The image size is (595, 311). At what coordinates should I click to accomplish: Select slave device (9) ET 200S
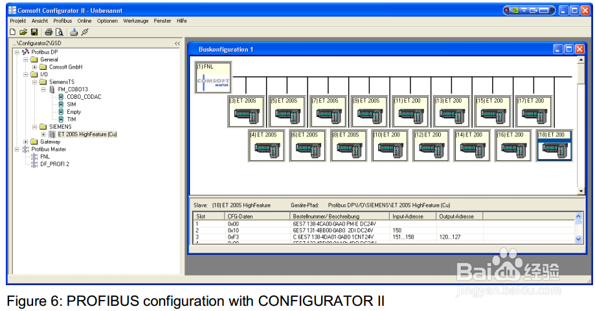point(370,111)
